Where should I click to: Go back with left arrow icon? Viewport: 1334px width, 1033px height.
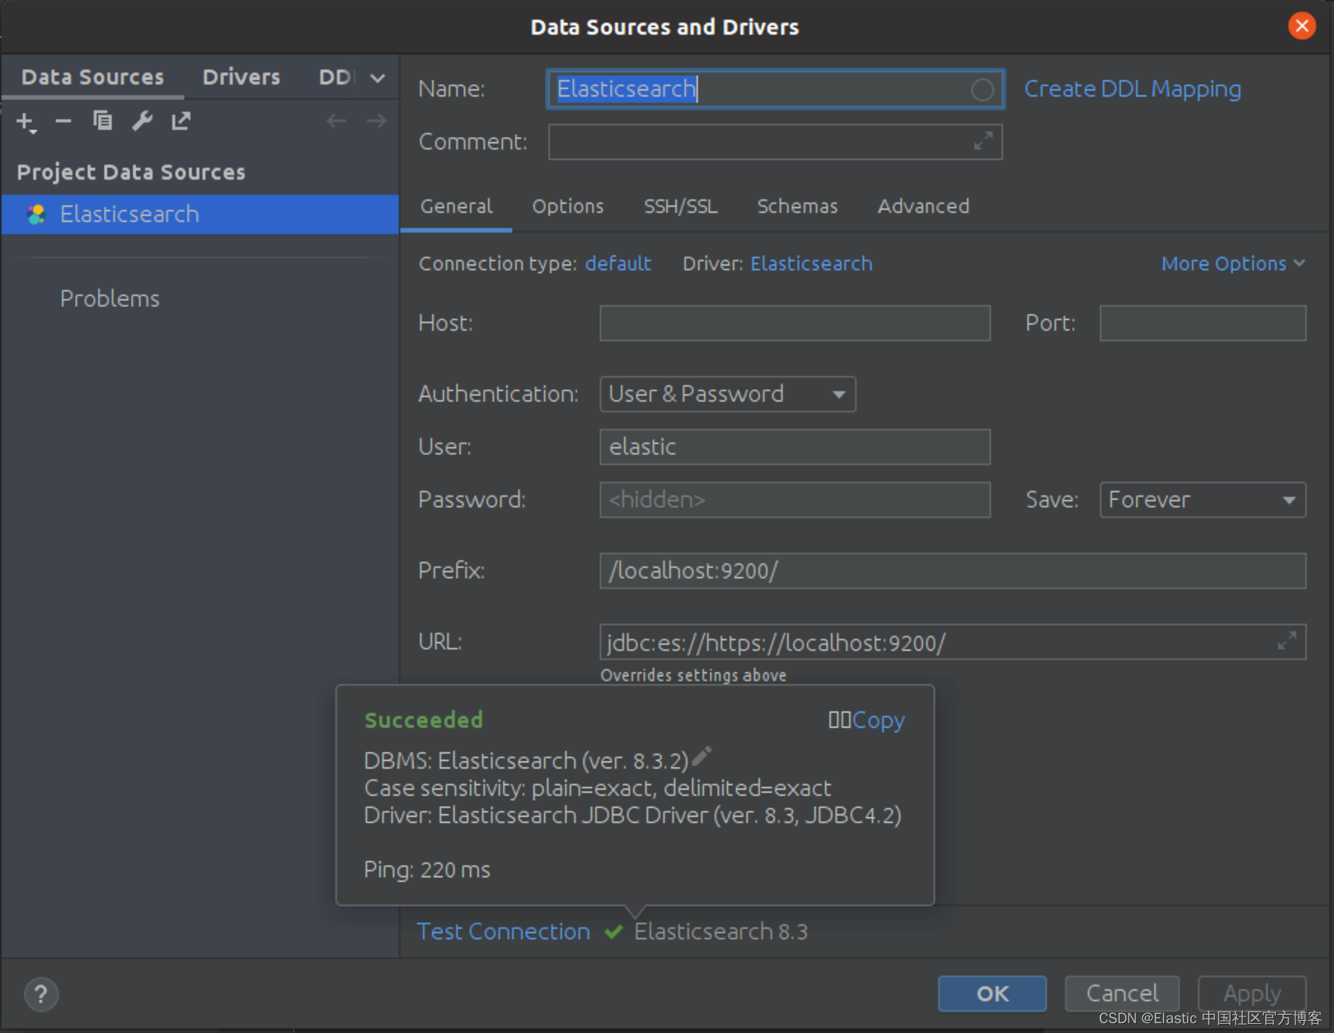(336, 121)
